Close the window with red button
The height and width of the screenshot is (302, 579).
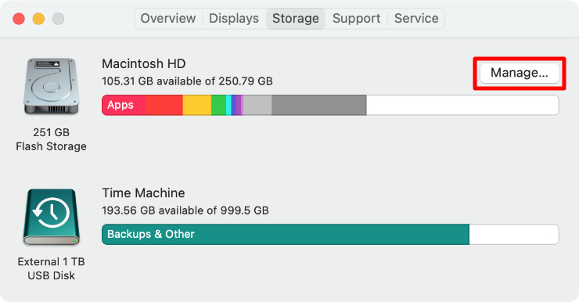pos(19,19)
